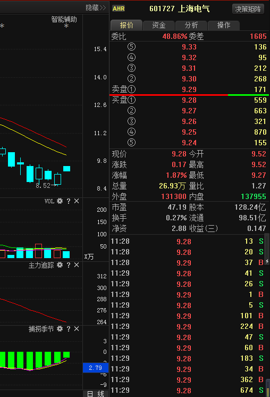Click the 现价 value 9.28

(179, 154)
